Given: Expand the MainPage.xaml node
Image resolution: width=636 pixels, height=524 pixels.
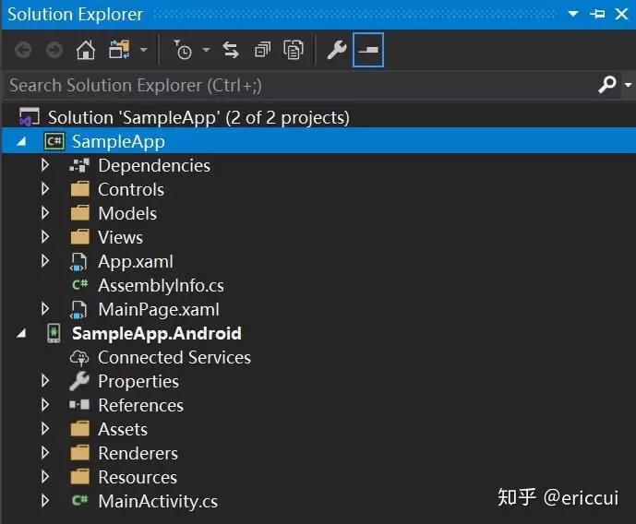Looking at the screenshot, I should (x=45, y=309).
